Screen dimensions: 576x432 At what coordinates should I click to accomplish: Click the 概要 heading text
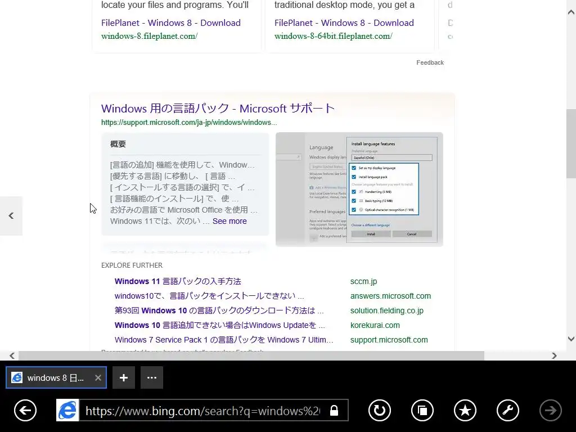click(x=118, y=144)
